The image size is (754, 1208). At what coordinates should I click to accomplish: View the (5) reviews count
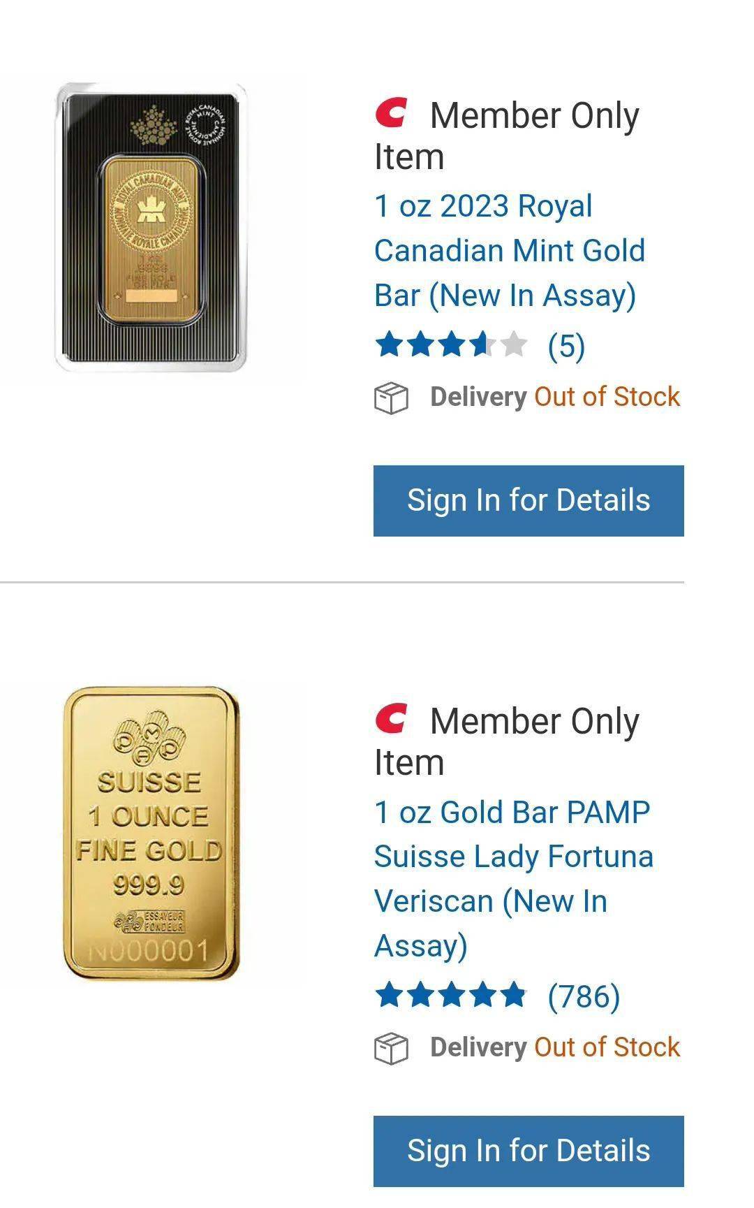click(566, 346)
